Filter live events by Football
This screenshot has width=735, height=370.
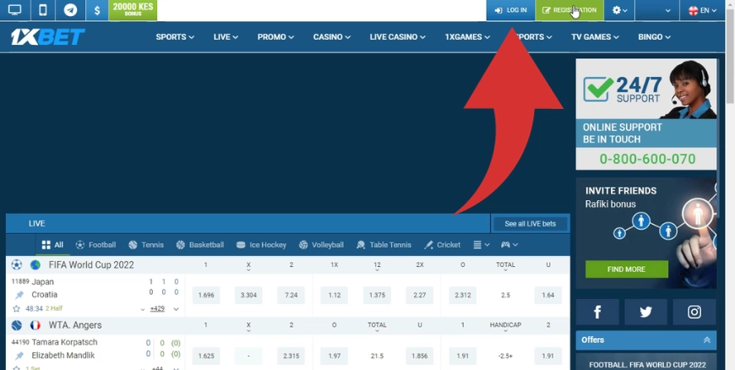[95, 245]
